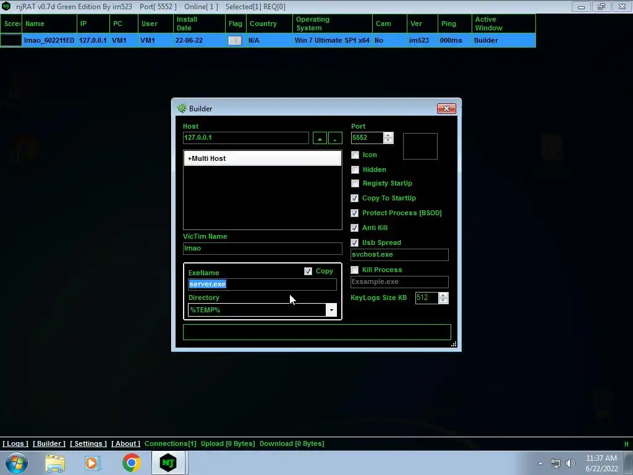The width and height of the screenshot is (633, 475).
Task: Enable the Icon checkbox
Action: click(x=355, y=155)
